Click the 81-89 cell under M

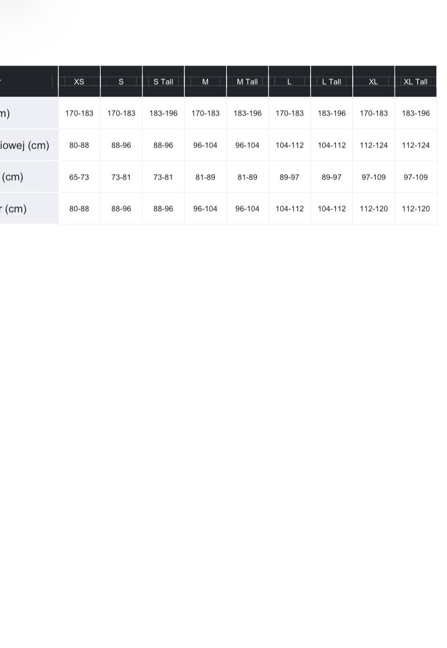click(x=205, y=177)
